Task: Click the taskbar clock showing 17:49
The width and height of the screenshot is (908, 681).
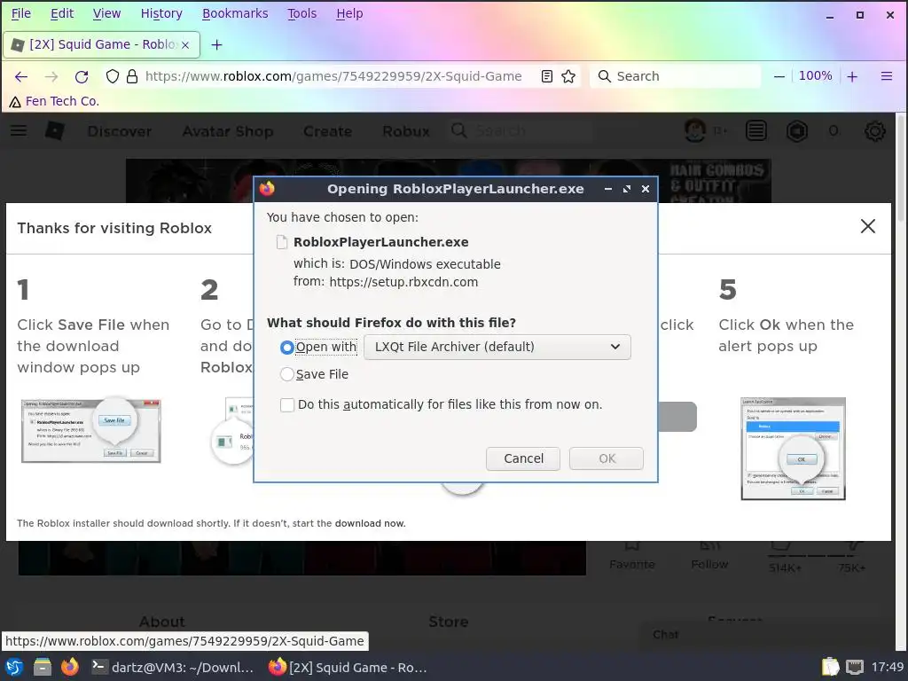Action: tap(887, 667)
